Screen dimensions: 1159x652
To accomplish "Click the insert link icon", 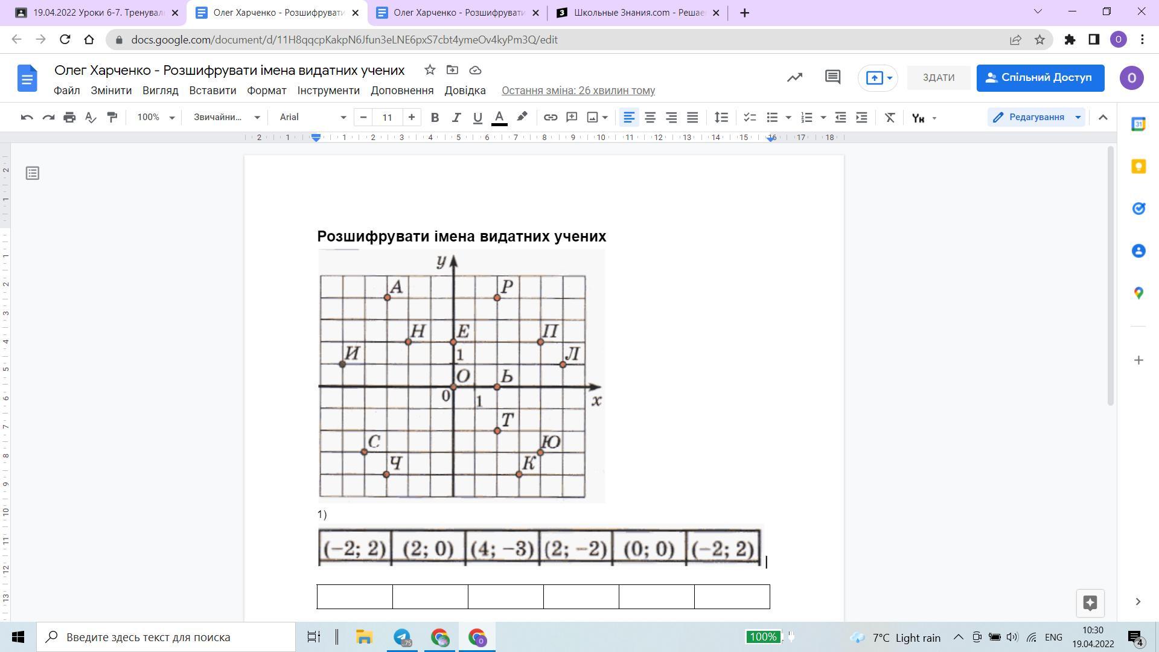I will (550, 117).
